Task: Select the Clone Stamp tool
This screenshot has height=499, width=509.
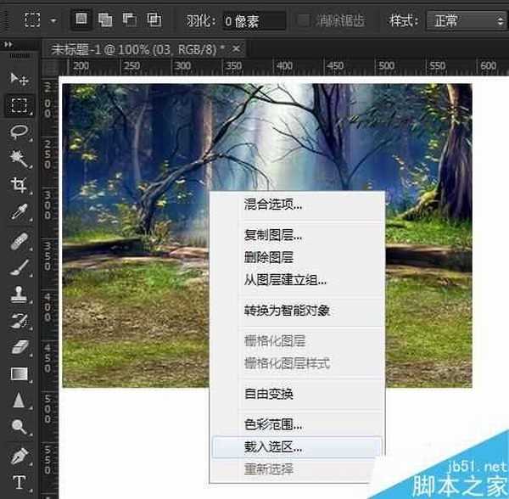Action: pyautogui.click(x=20, y=294)
